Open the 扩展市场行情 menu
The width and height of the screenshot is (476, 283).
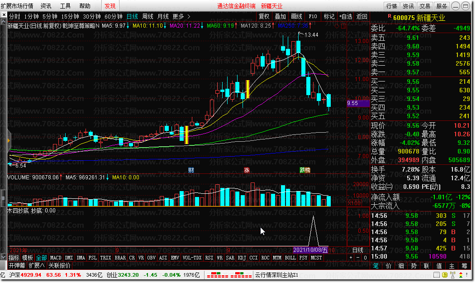click(x=17, y=6)
